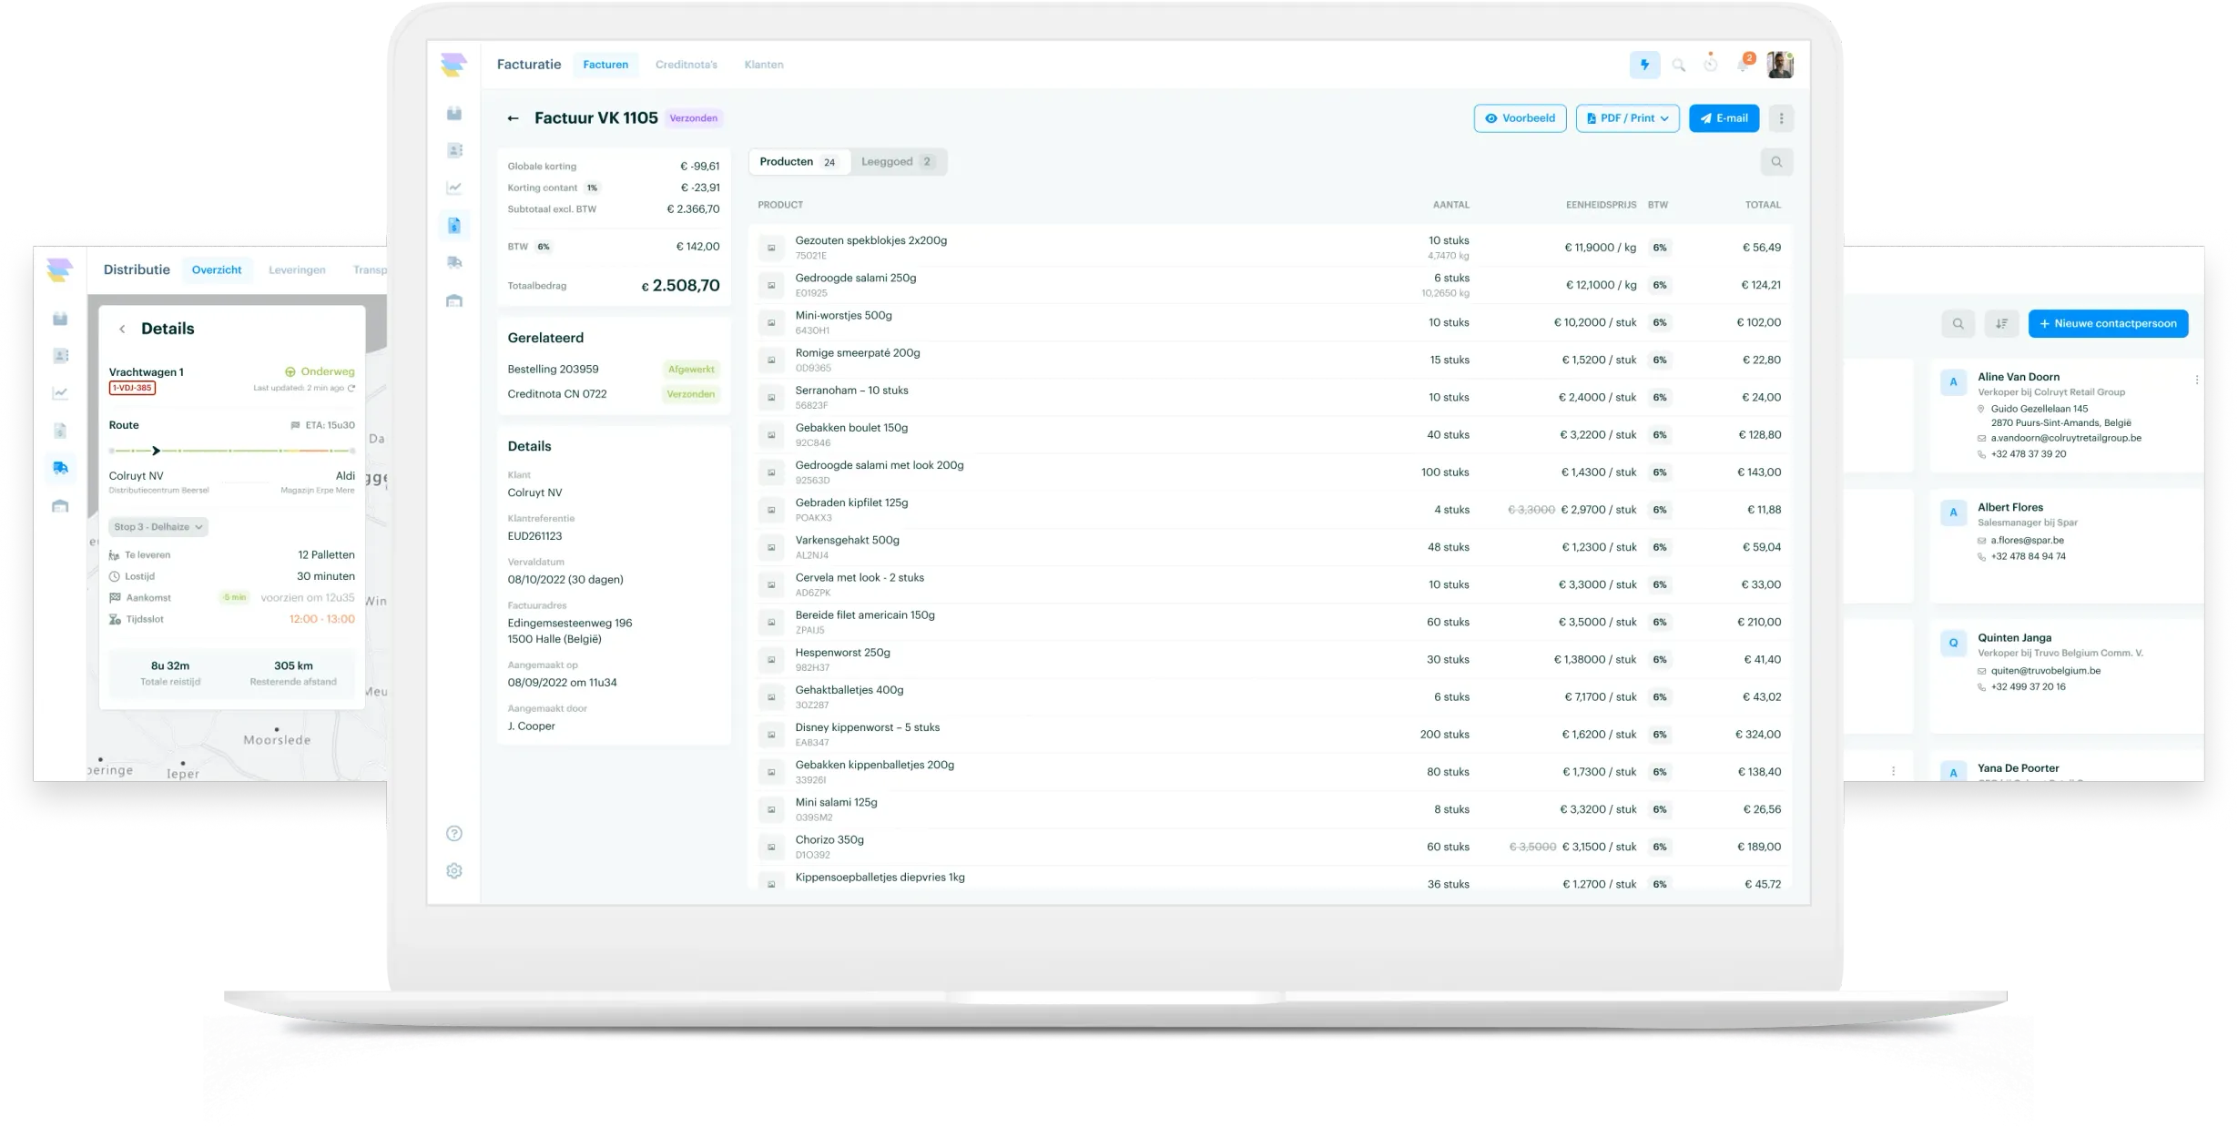Click refresh icon next to Last updated

click(x=351, y=388)
